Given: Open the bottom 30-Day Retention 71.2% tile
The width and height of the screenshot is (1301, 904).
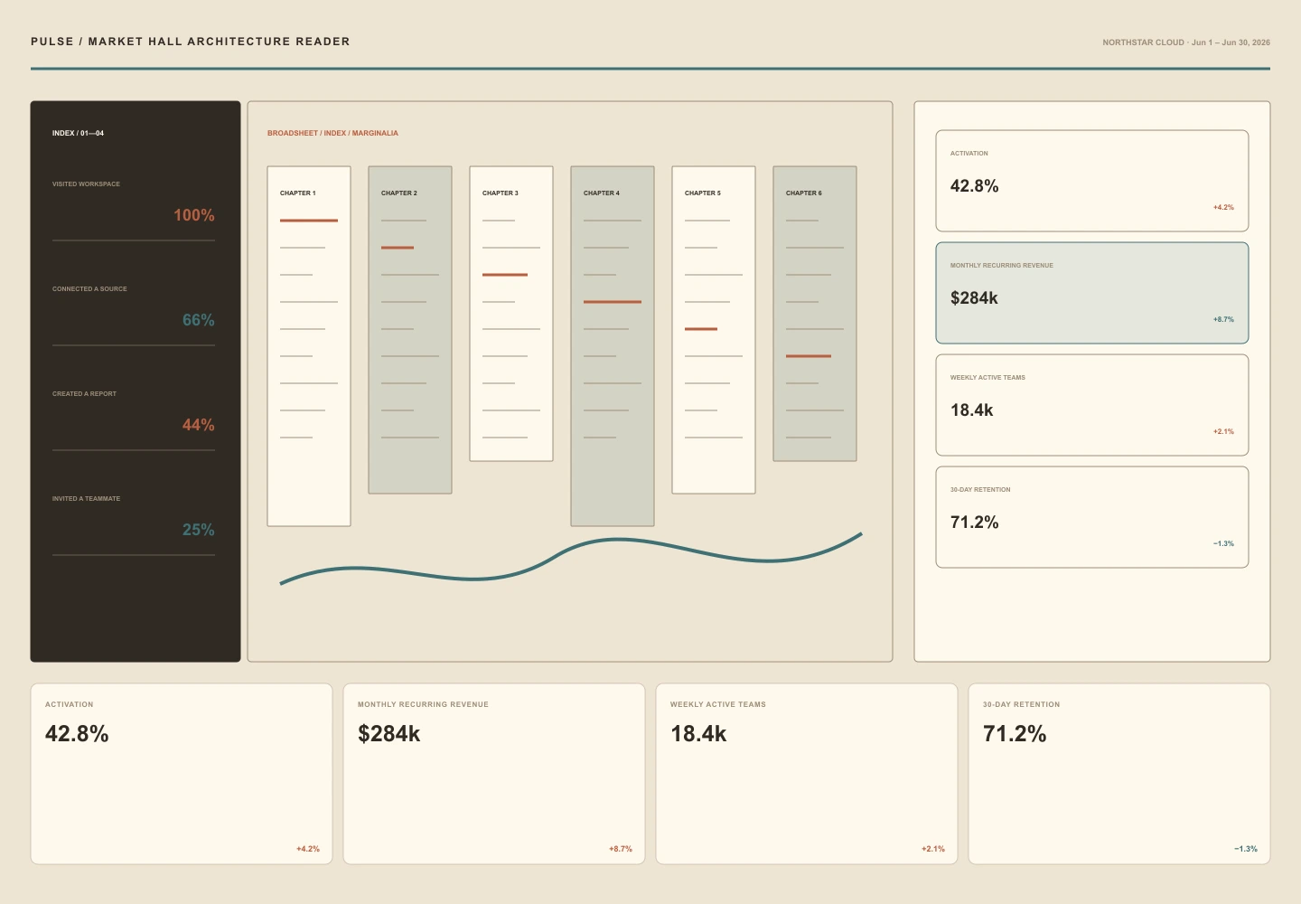Looking at the screenshot, I should [x=1119, y=774].
